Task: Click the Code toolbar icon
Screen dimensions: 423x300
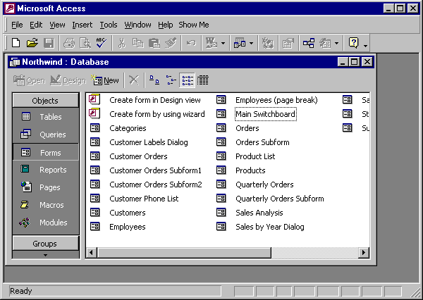Action: 268,43
